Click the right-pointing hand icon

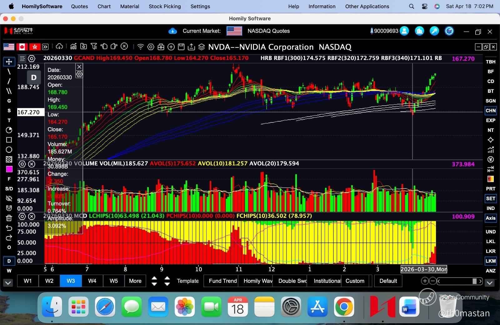(x=114, y=47)
